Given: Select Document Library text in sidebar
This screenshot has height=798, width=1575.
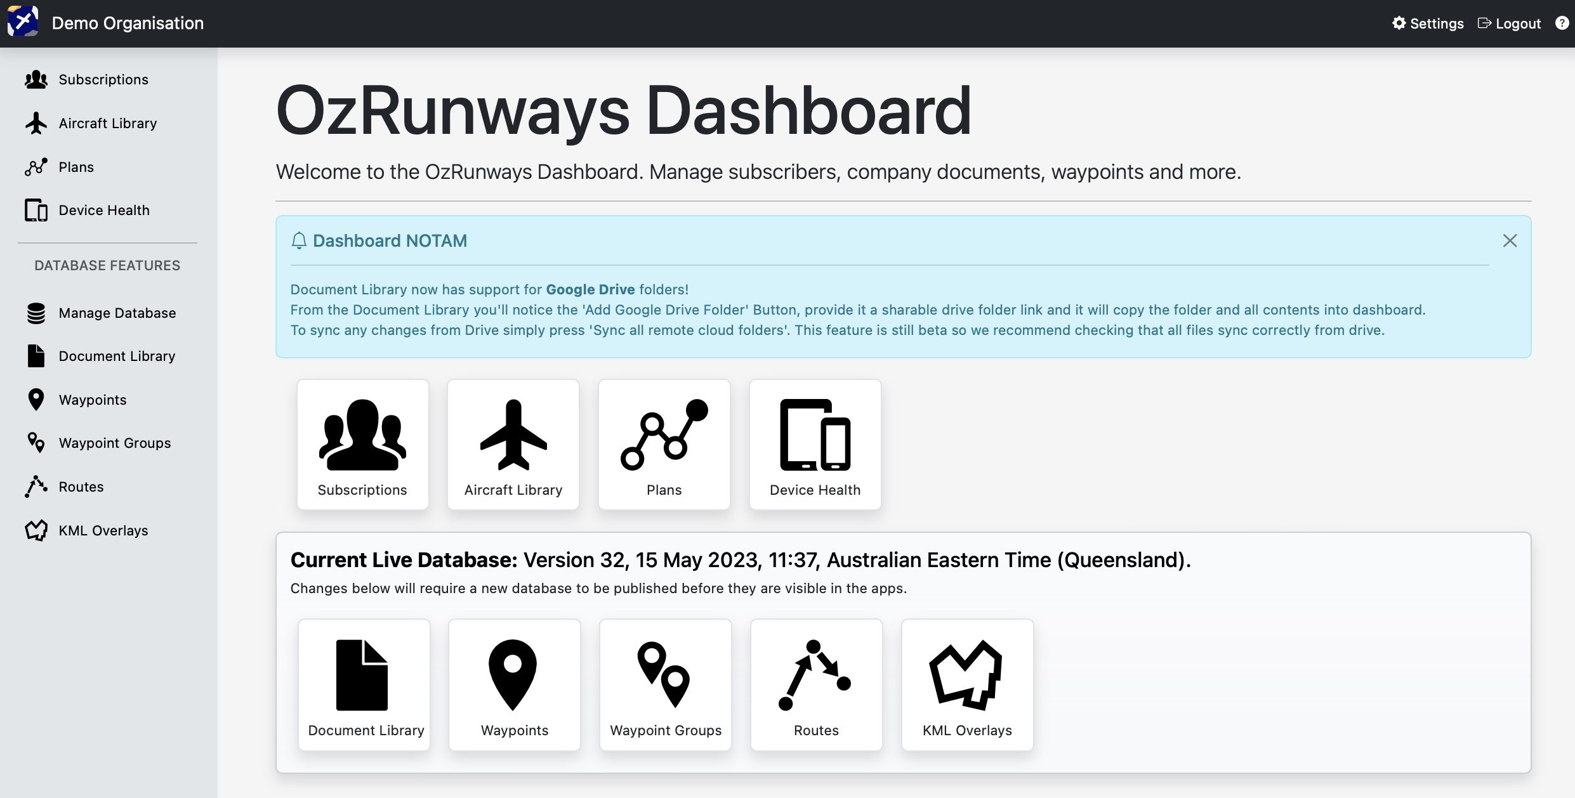Looking at the screenshot, I should tap(117, 356).
